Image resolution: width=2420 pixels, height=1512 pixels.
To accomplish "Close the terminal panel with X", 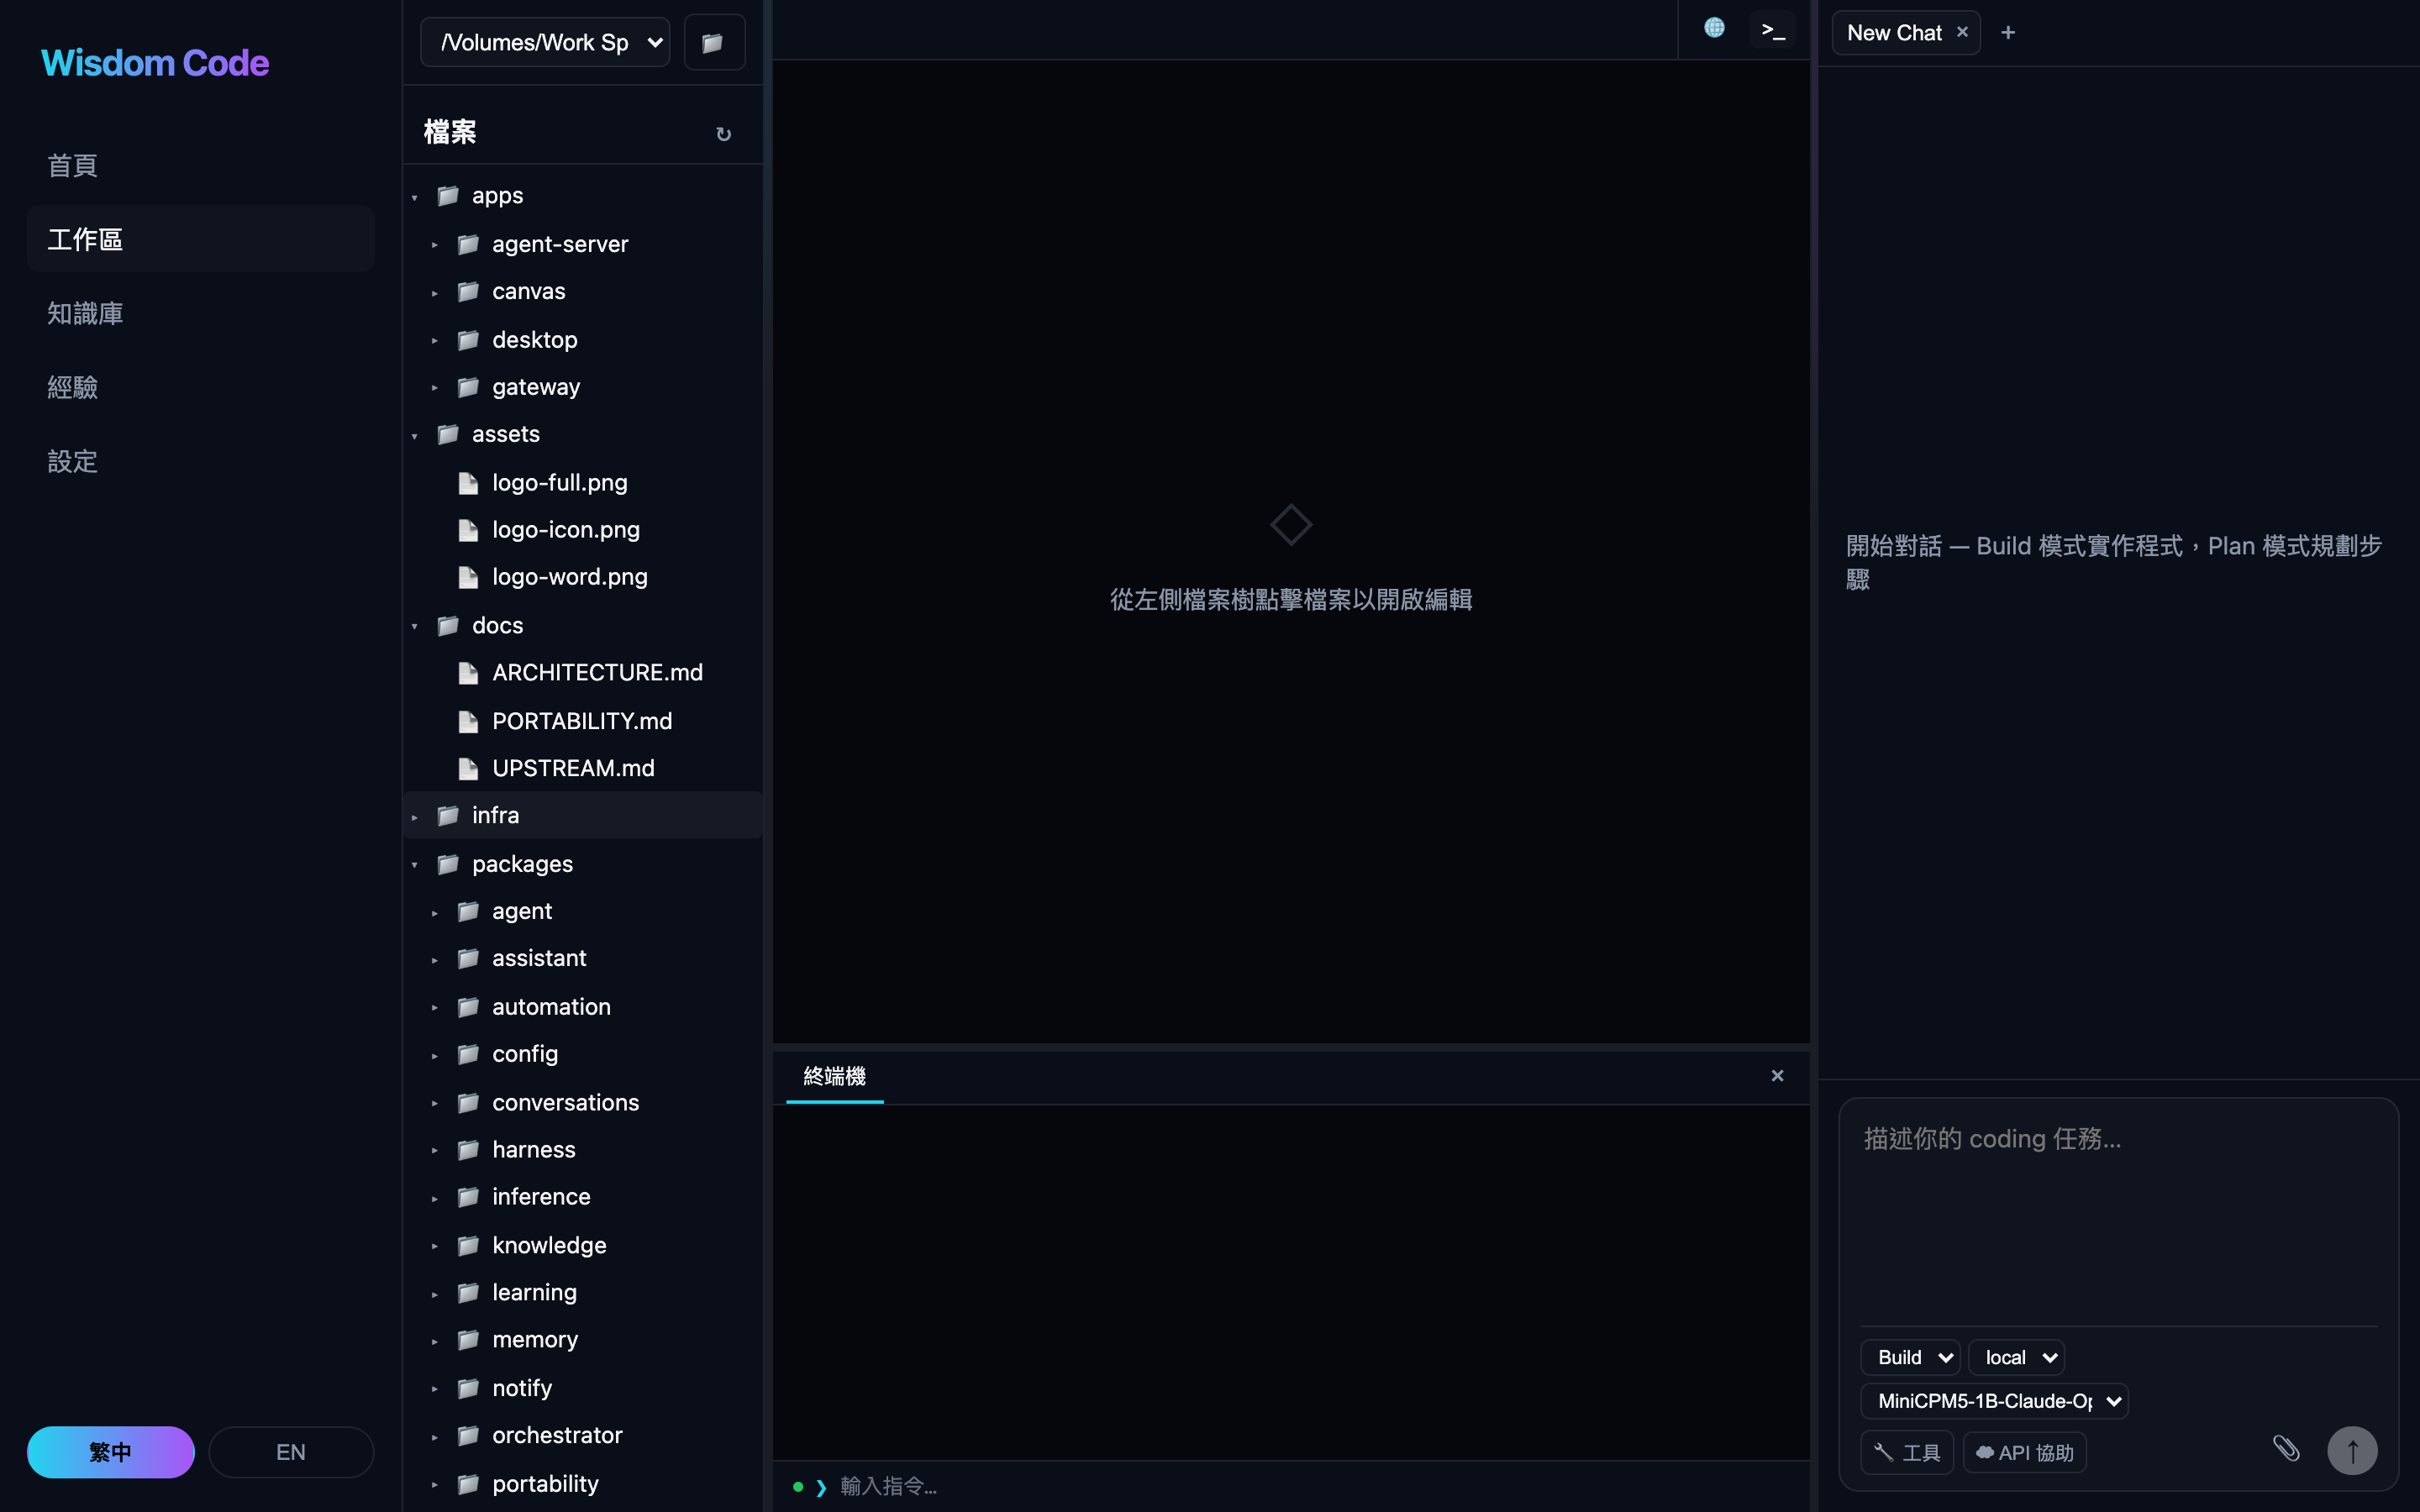I will [x=1777, y=1076].
